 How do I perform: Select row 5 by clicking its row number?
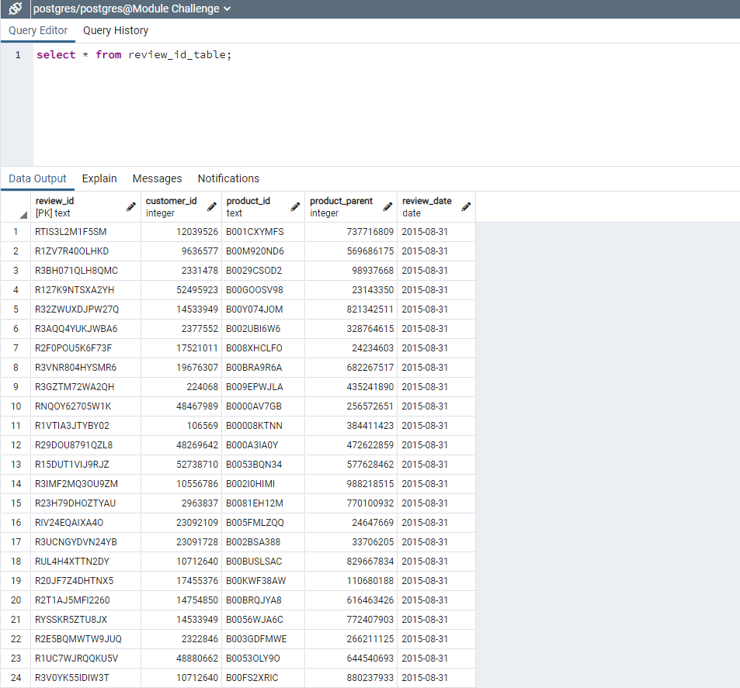16,309
